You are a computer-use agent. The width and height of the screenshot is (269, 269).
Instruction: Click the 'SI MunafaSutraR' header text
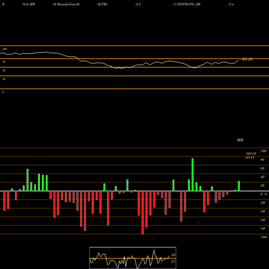click(66, 4)
